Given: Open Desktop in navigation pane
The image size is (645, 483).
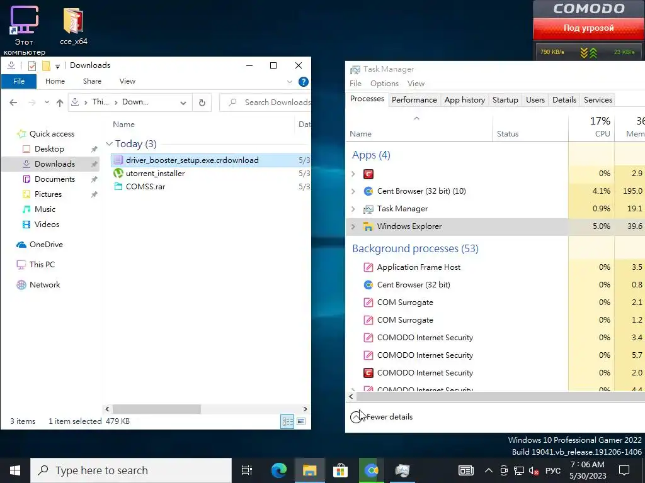Looking at the screenshot, I should coord(49,149).
